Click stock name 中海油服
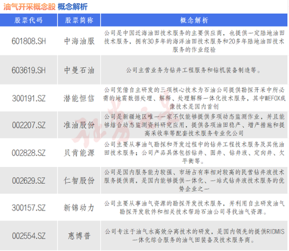Viewport: 289px width, 251px height. pyautogui.click(x=79, y=41)
